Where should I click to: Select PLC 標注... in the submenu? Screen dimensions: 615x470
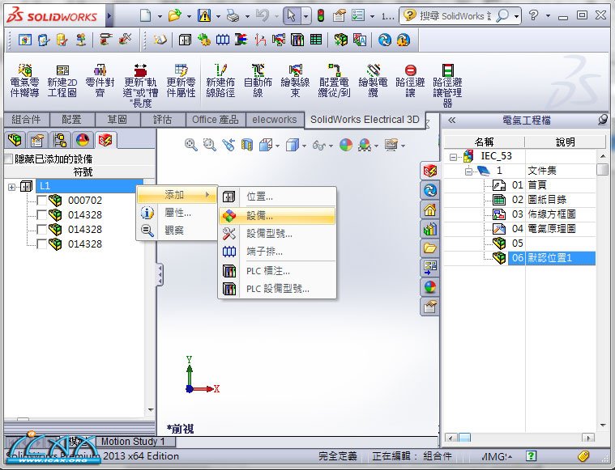click(x=277, y=271)
